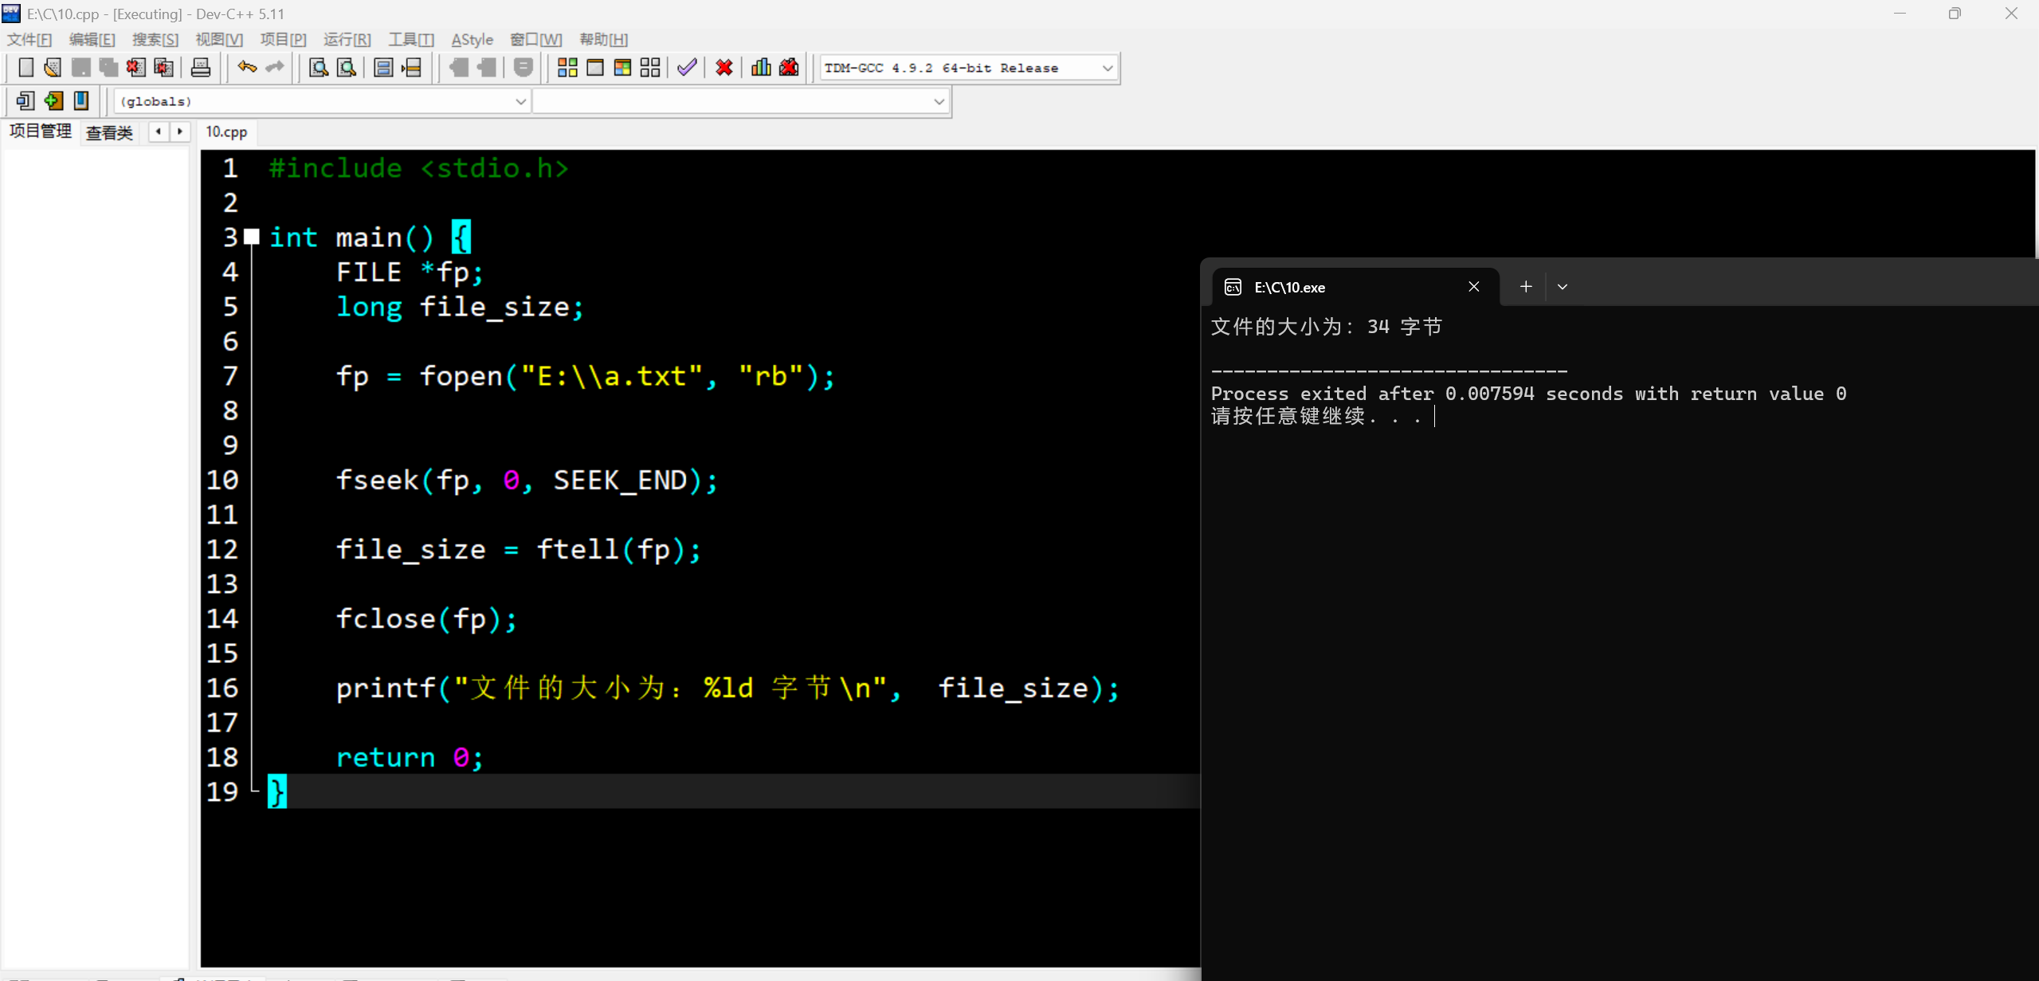Click the Syntax check checkmark icon

pos(687,68)
